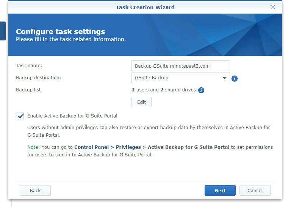Click the 'Backup destination:' label
The image size is (291, 207).
click(x=39, y=78)
